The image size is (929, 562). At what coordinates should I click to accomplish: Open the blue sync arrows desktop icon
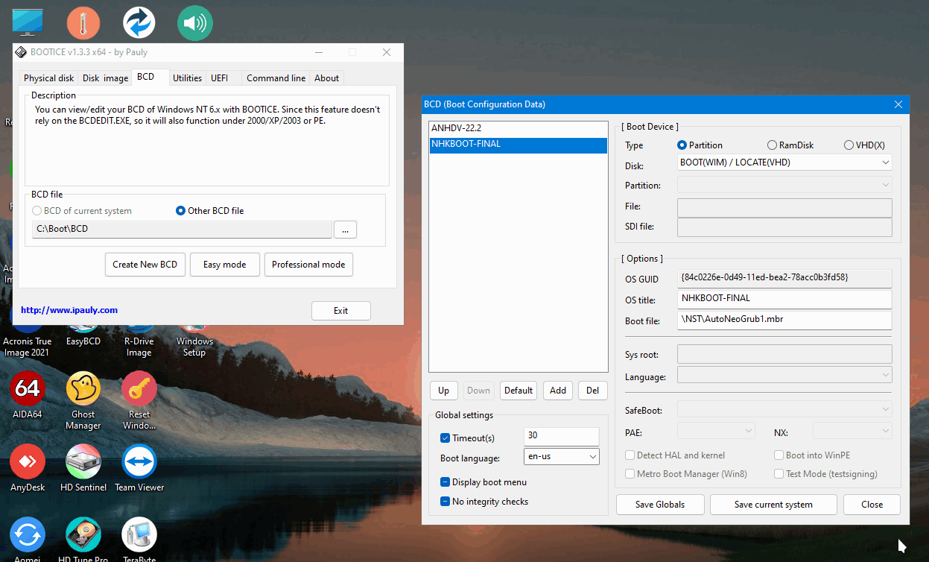(139, 23)
